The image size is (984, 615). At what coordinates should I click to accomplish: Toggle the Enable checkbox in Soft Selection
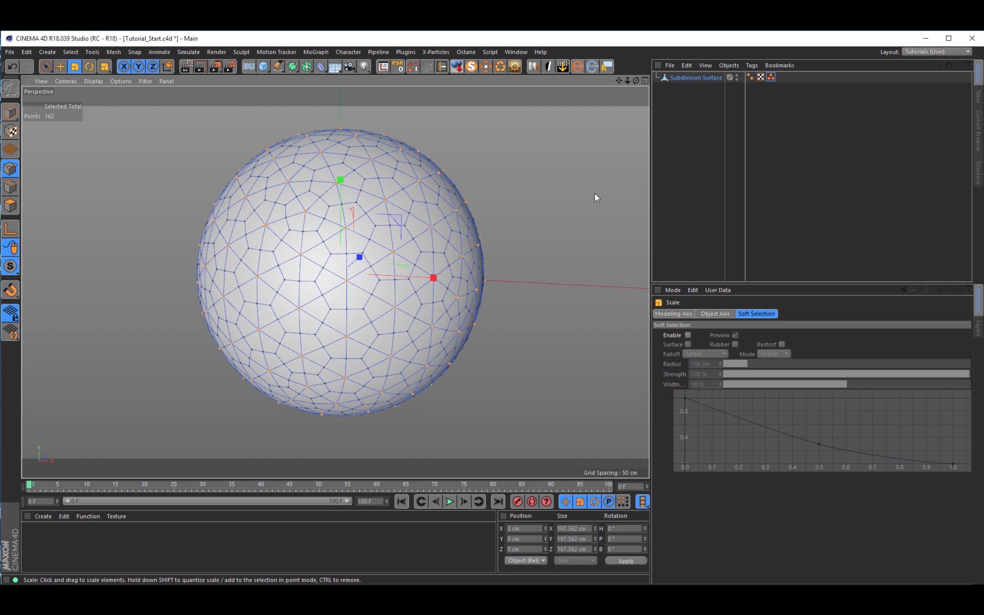point(687,335)
